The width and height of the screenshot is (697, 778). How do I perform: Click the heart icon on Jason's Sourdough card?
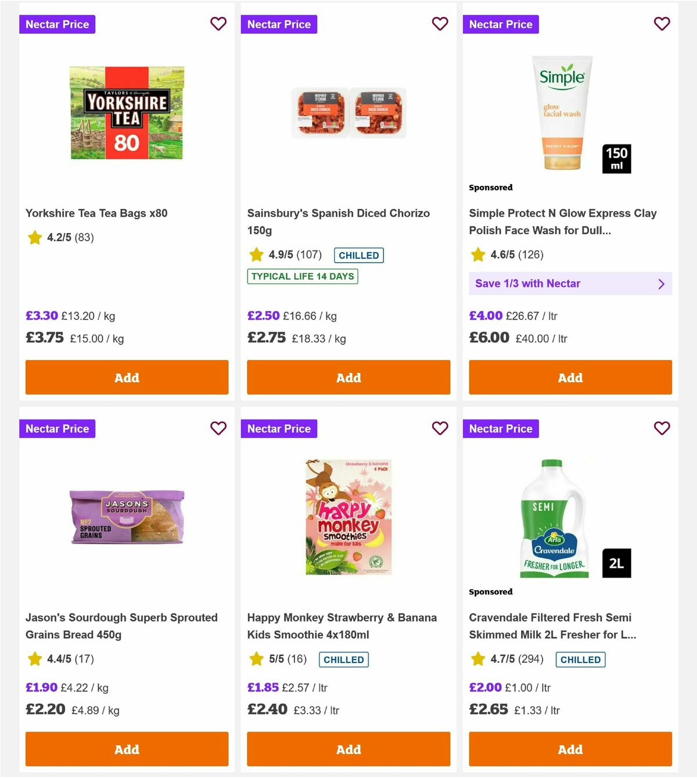(x=218, y=428)
